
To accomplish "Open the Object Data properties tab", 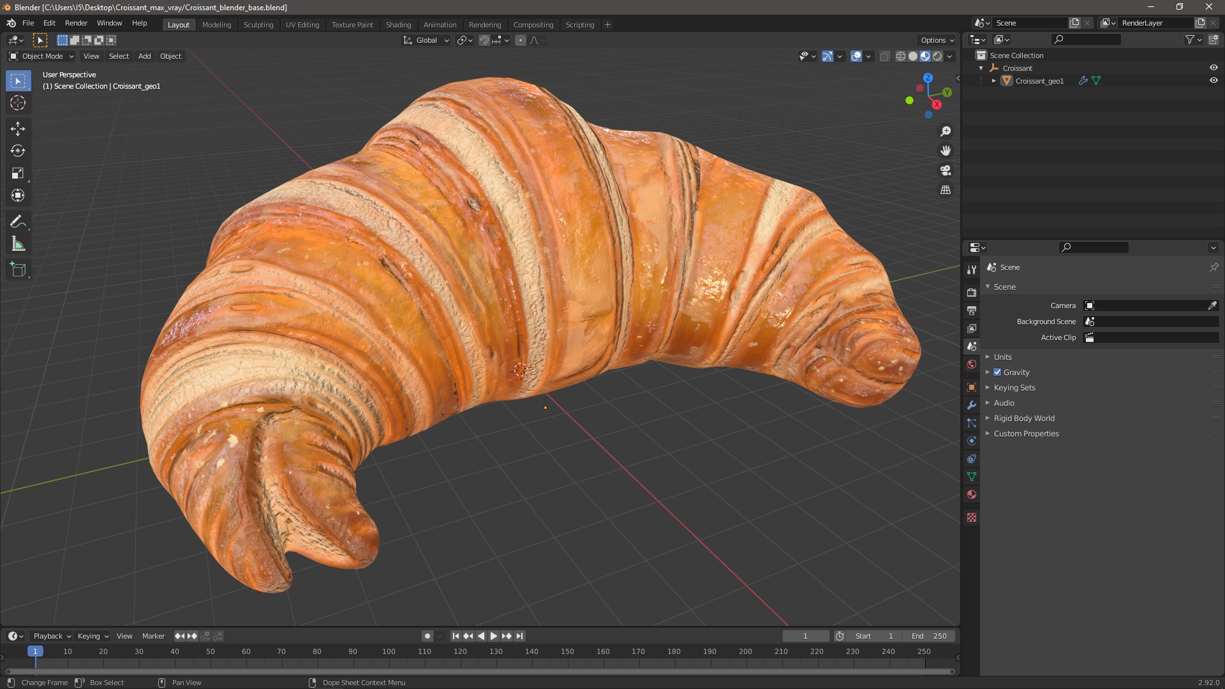I will coord(972,477).
